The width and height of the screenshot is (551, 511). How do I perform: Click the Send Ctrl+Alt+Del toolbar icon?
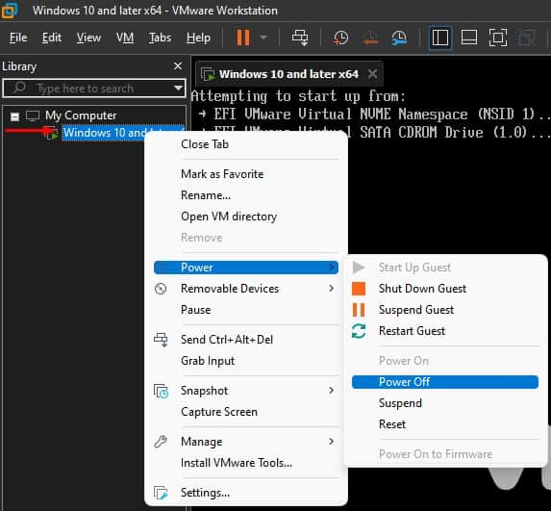(x=300, y=38)
